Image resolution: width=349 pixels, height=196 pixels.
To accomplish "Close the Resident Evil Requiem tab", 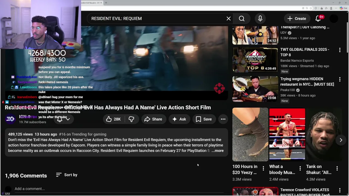I will click(101, 3).
